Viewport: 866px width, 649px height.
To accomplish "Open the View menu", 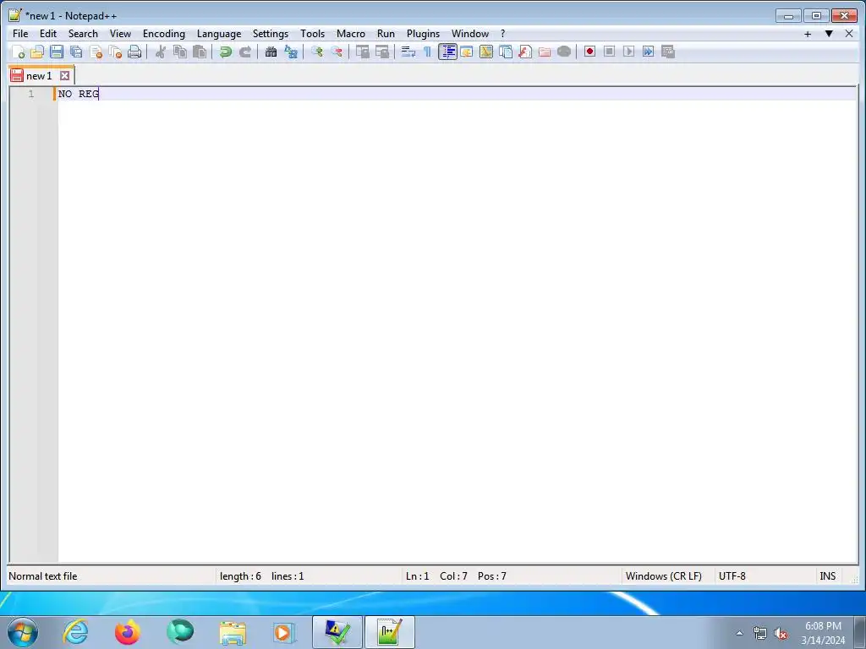I will 120,34.
